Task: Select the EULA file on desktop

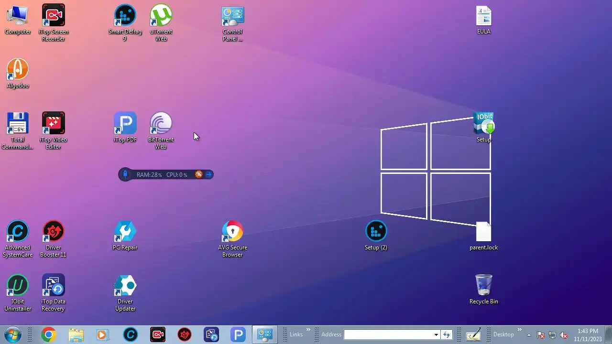Action: tap(483, 20)
